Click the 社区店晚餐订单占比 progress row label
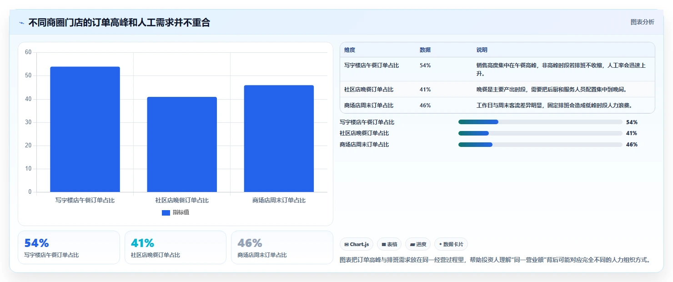673x282 pixels. (364, 133)
